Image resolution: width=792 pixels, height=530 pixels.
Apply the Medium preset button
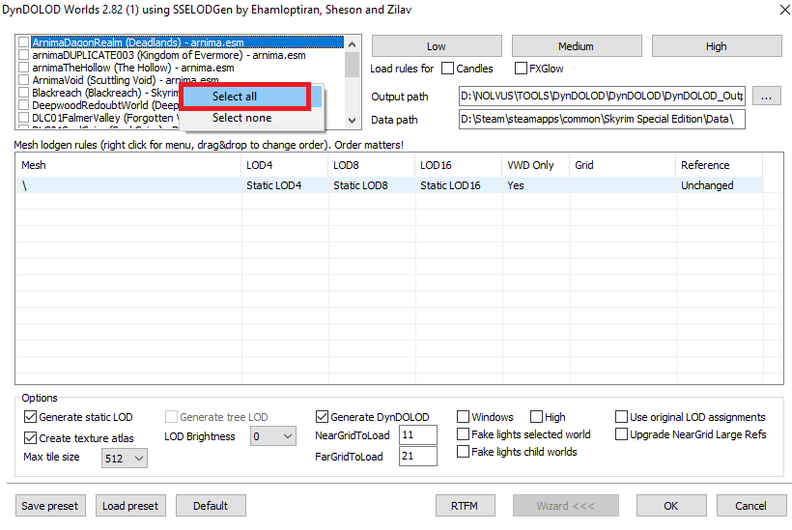coord(577,46)
